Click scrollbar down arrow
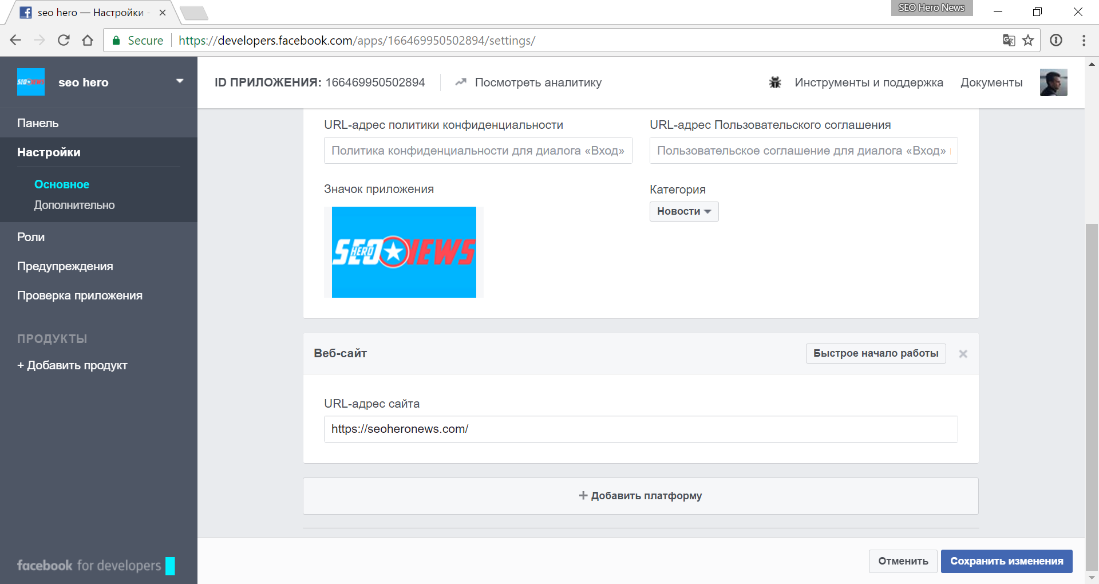This screenshot has height=584, width=1099. coord(1092,577)
